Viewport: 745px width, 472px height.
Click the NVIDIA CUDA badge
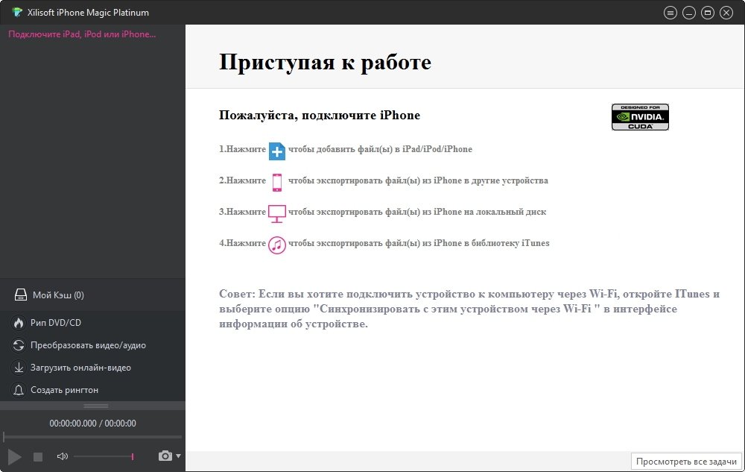[x=640, y=117]
